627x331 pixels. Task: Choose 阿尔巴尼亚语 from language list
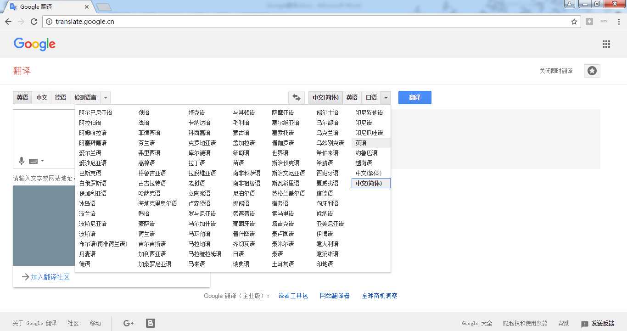95,112
